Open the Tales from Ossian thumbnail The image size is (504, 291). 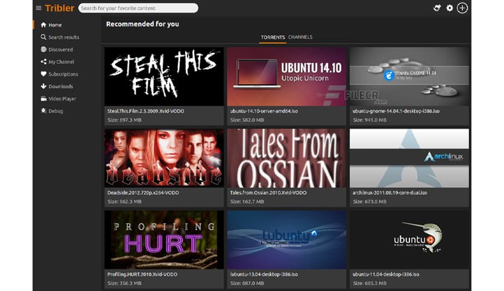tap(287, 158)
